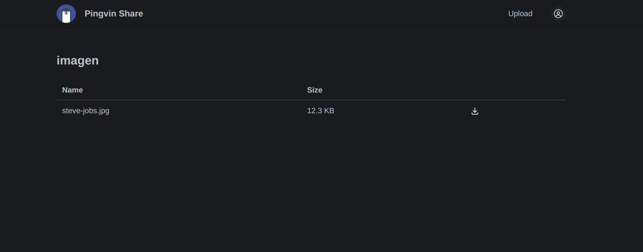
Task: Select the Name column header
Action: coord(72,90)
